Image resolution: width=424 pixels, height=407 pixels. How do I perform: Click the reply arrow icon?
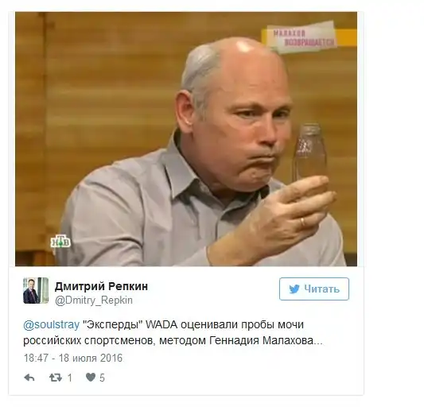click(29, 378)
